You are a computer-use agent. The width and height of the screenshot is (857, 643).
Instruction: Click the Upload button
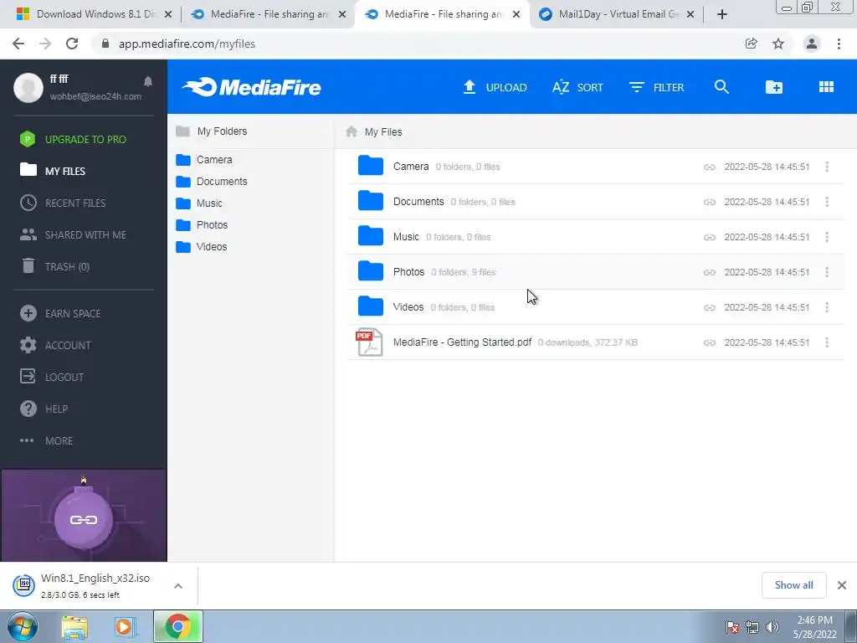pyautogui.click(x=495, y=87)
